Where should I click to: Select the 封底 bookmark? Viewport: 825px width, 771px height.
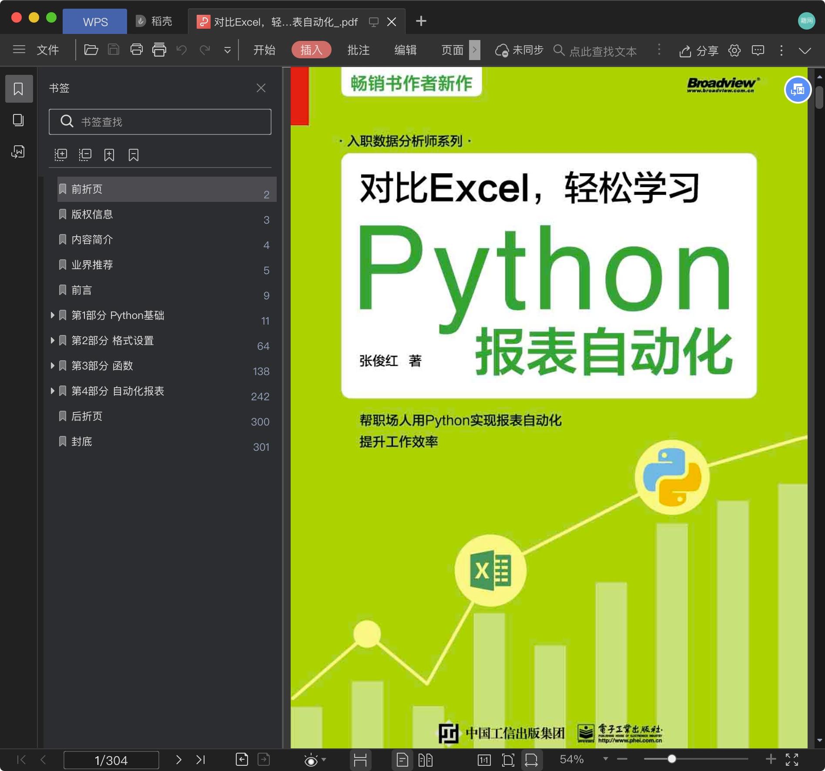coord(167,442)
